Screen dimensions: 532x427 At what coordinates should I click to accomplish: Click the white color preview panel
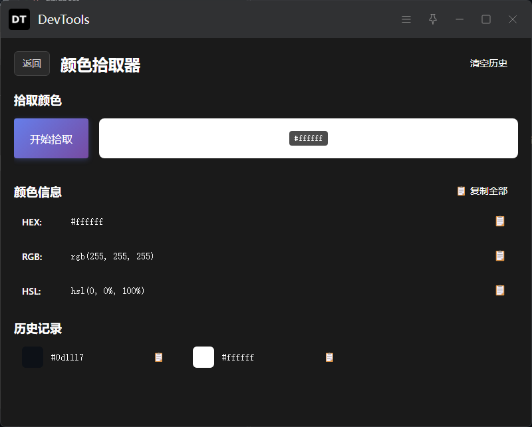tap(309, 138)
